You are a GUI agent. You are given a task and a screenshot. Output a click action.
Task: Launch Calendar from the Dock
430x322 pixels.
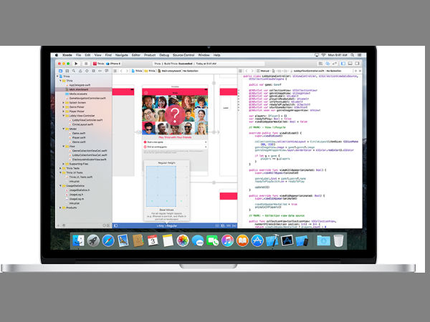153,241
